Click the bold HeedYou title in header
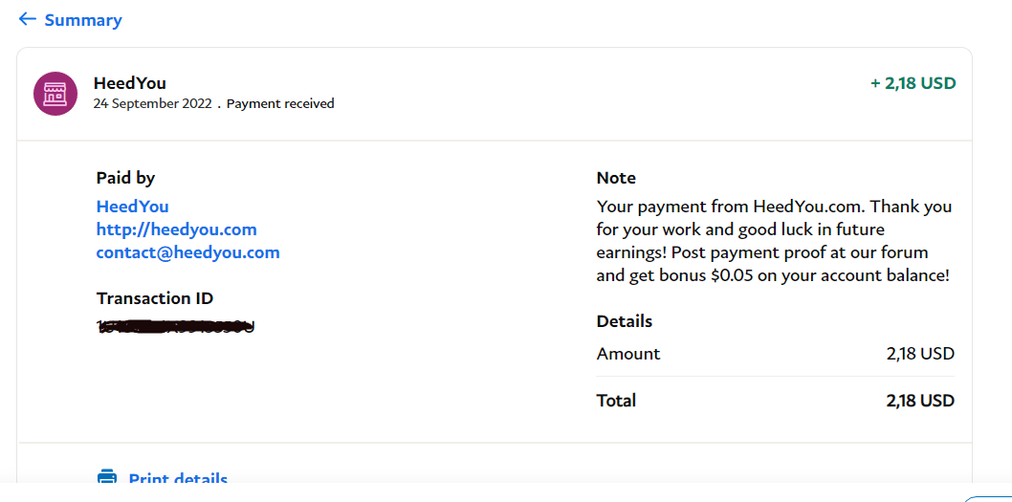 [130, 83]
